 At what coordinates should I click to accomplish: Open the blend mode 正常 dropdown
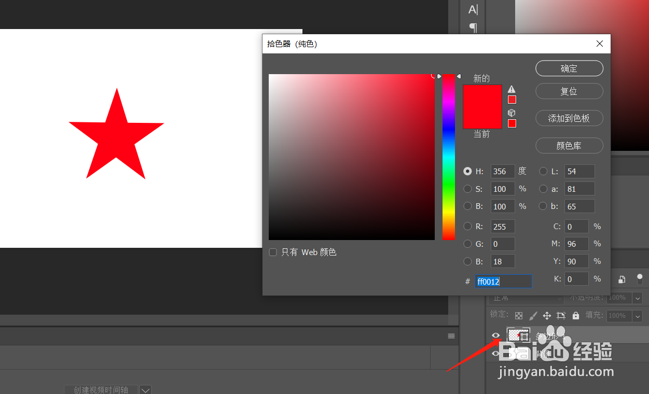coord(527,298)
